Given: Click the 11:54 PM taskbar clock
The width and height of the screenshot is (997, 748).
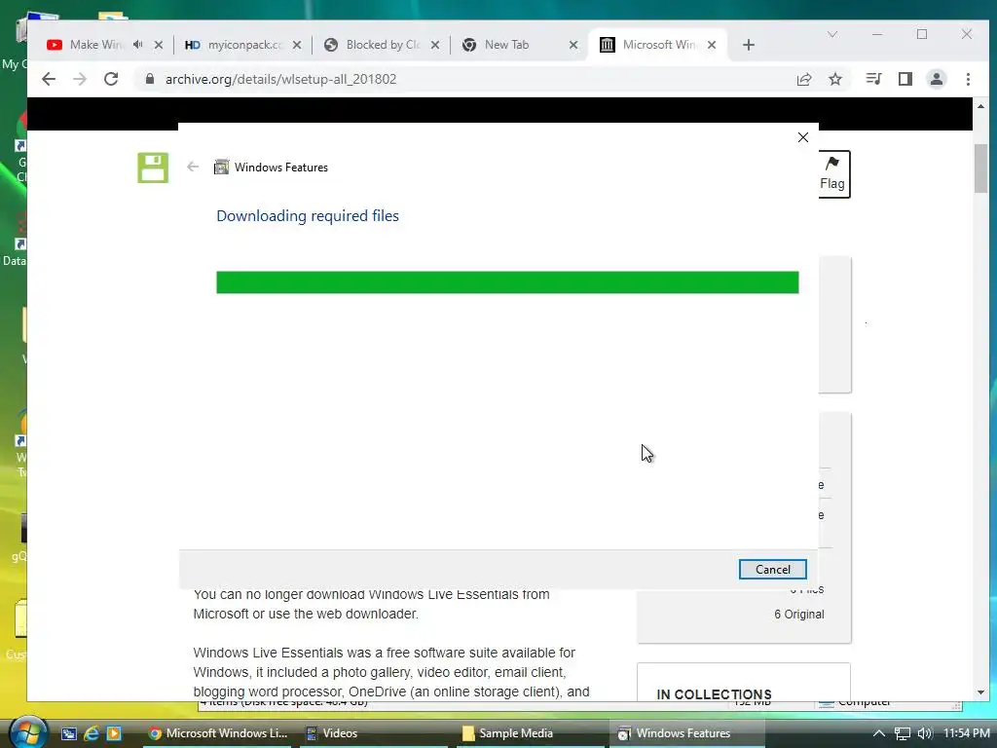Looking at the screenshot, I should (x=966, y=733).
